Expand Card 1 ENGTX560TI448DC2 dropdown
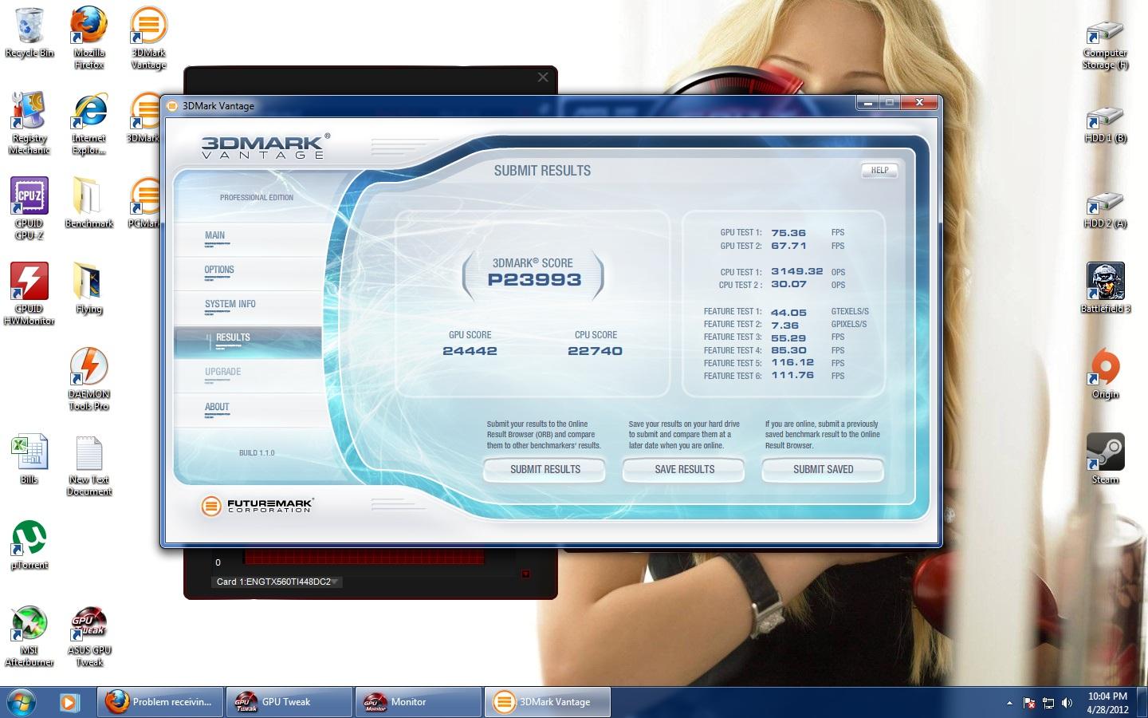1148x718 pixels. coord(277,582)
